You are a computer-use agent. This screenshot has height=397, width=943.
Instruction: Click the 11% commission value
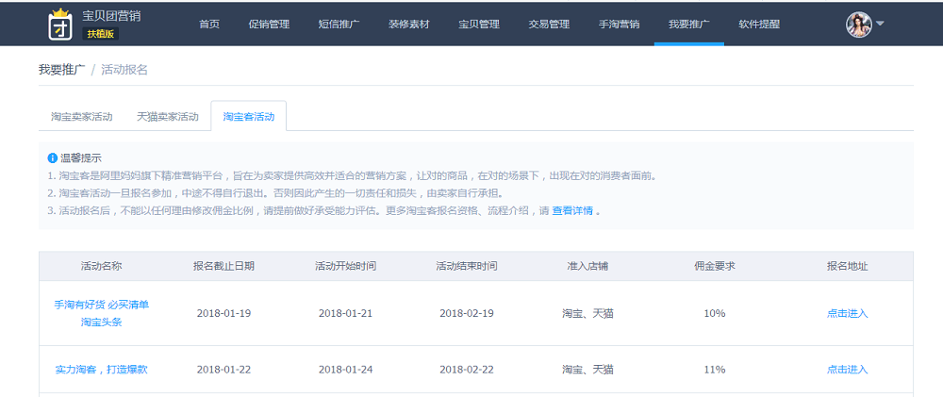pyautogui.click(x=715, y=370)
